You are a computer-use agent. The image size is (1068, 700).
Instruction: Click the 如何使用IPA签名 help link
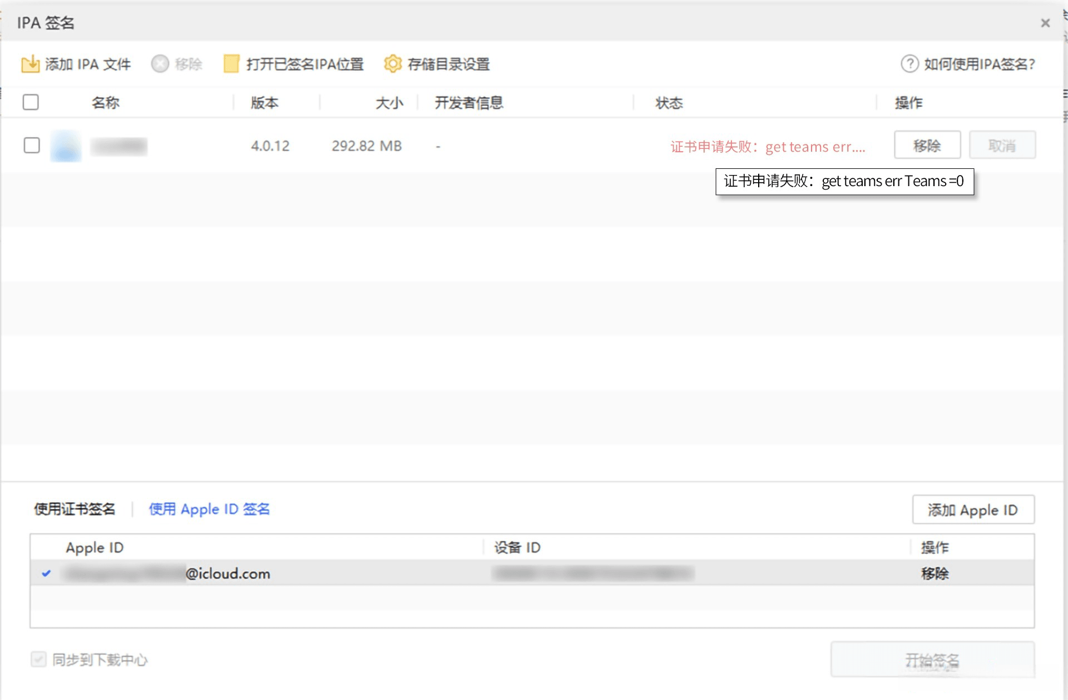979,63
